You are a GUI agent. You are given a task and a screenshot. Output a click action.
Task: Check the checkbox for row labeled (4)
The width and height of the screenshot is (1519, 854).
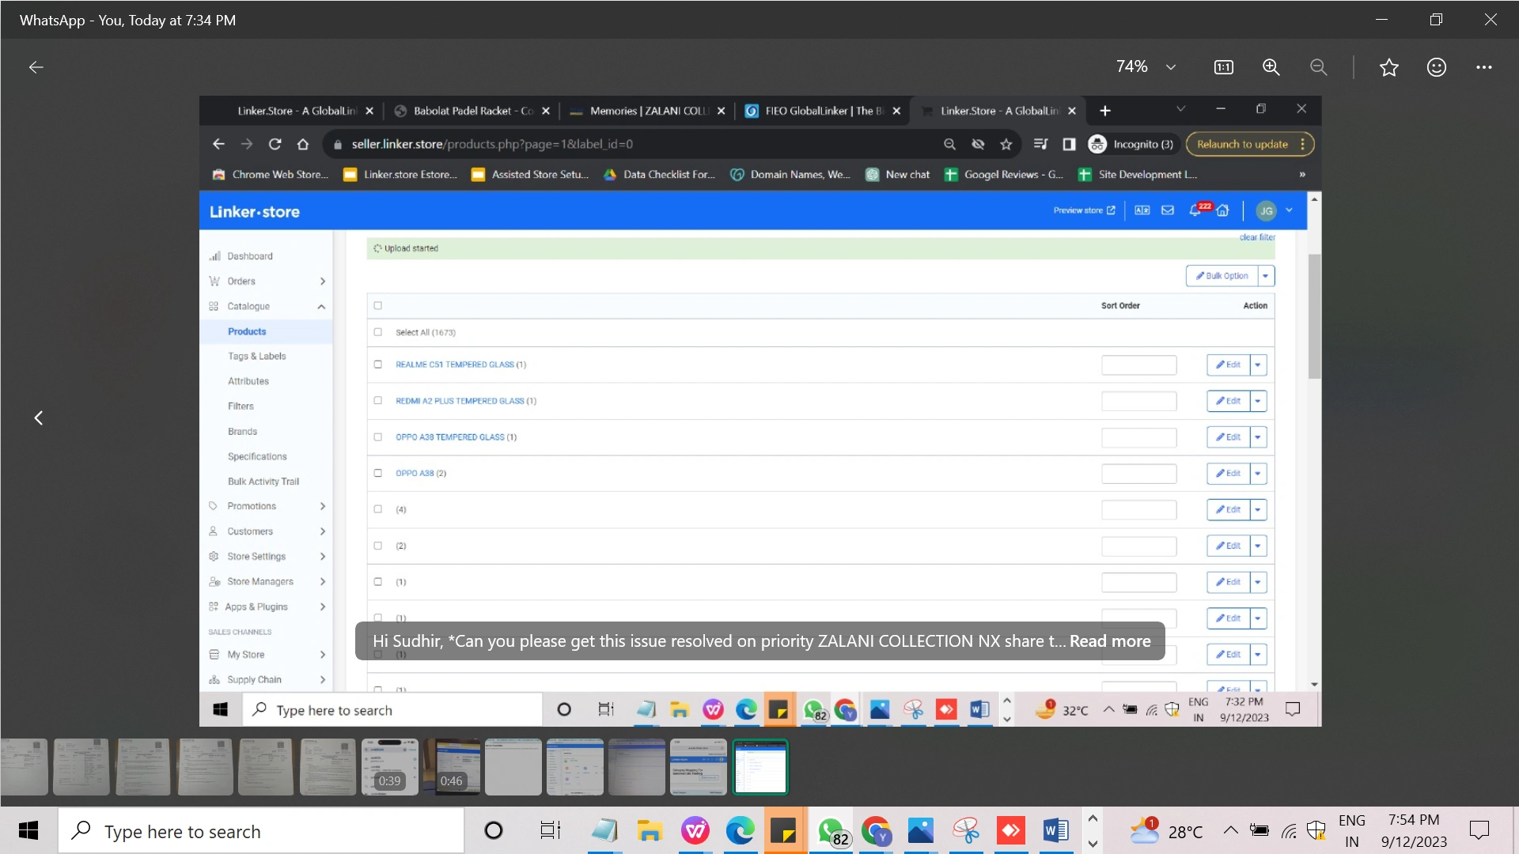pos(377,509)
